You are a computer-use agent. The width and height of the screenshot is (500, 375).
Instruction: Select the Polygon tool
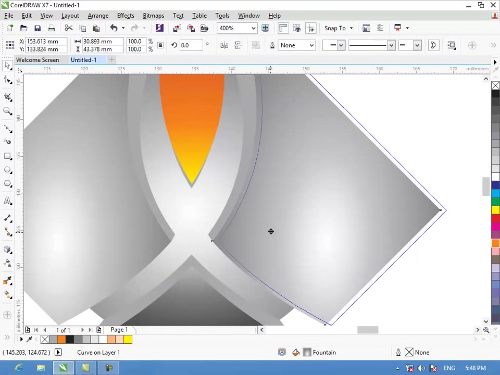click(x=7, y=184)
